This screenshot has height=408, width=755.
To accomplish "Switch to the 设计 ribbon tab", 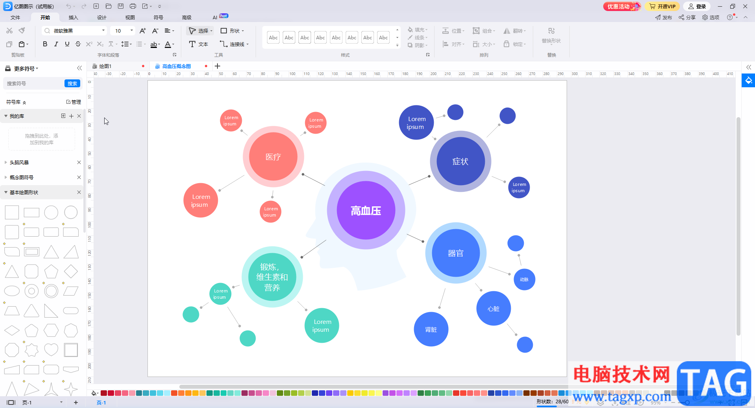I will pos(102,17).
